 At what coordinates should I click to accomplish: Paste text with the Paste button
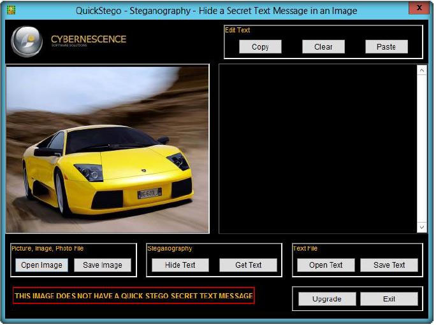386,47
